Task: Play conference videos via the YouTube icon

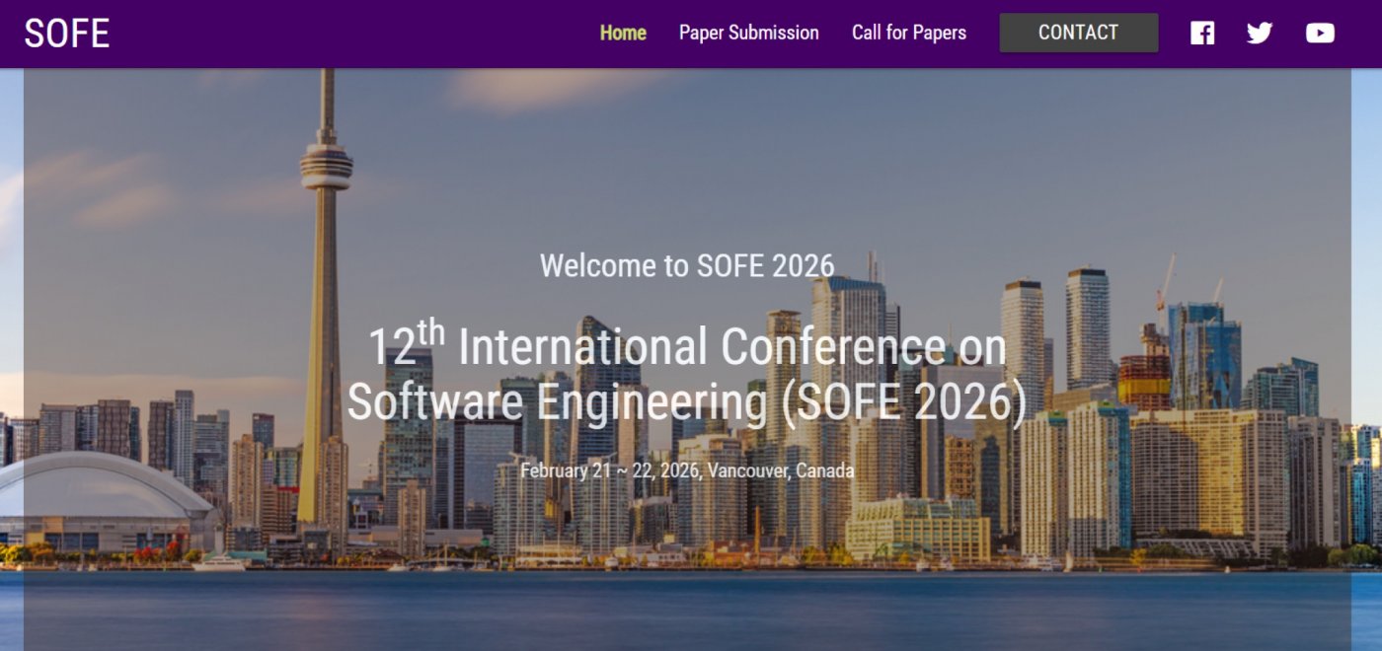Action: (x=1319, y=33)
